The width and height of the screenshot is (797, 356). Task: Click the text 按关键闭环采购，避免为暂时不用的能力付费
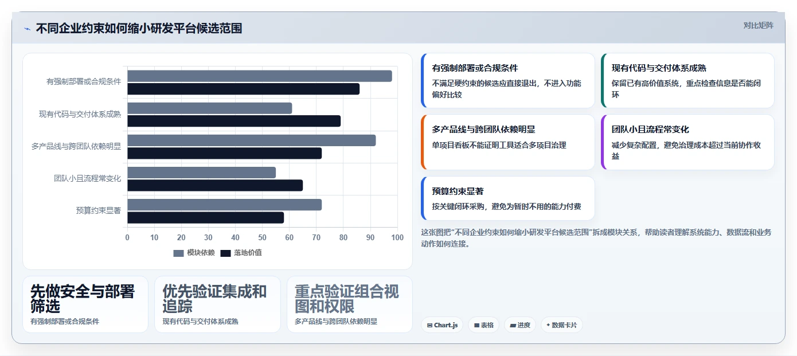[x=506, y=207]
